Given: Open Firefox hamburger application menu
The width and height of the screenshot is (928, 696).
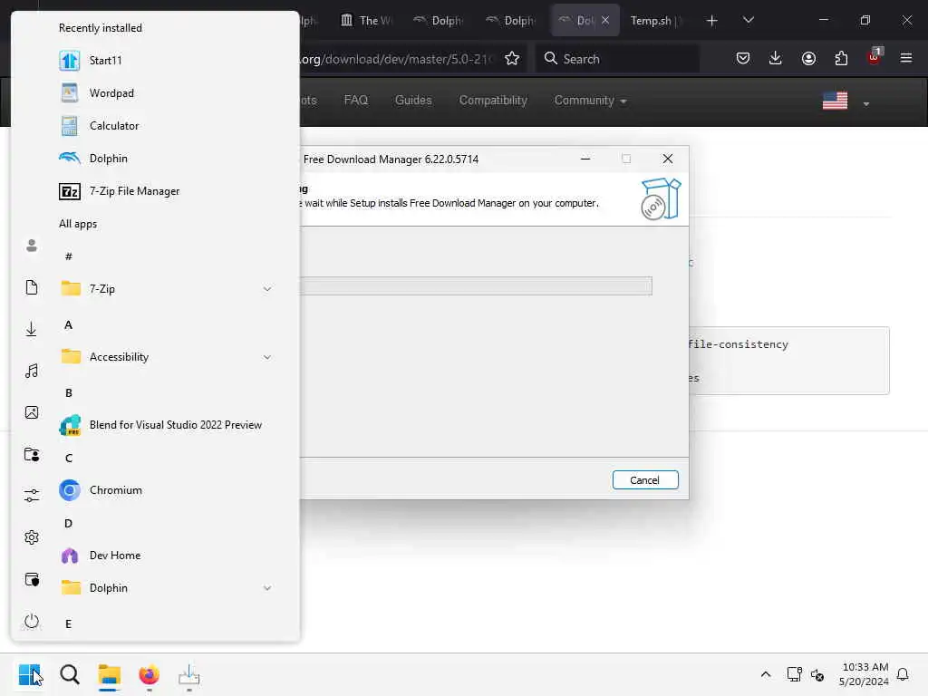Looking at the screenshot, I should tap(906, 59).
